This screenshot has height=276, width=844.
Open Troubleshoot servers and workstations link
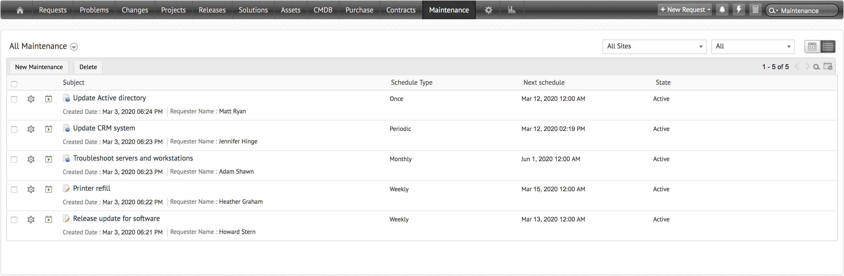[133, 158]
